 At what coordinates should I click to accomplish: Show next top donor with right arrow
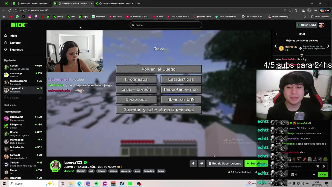coord(328,46)
